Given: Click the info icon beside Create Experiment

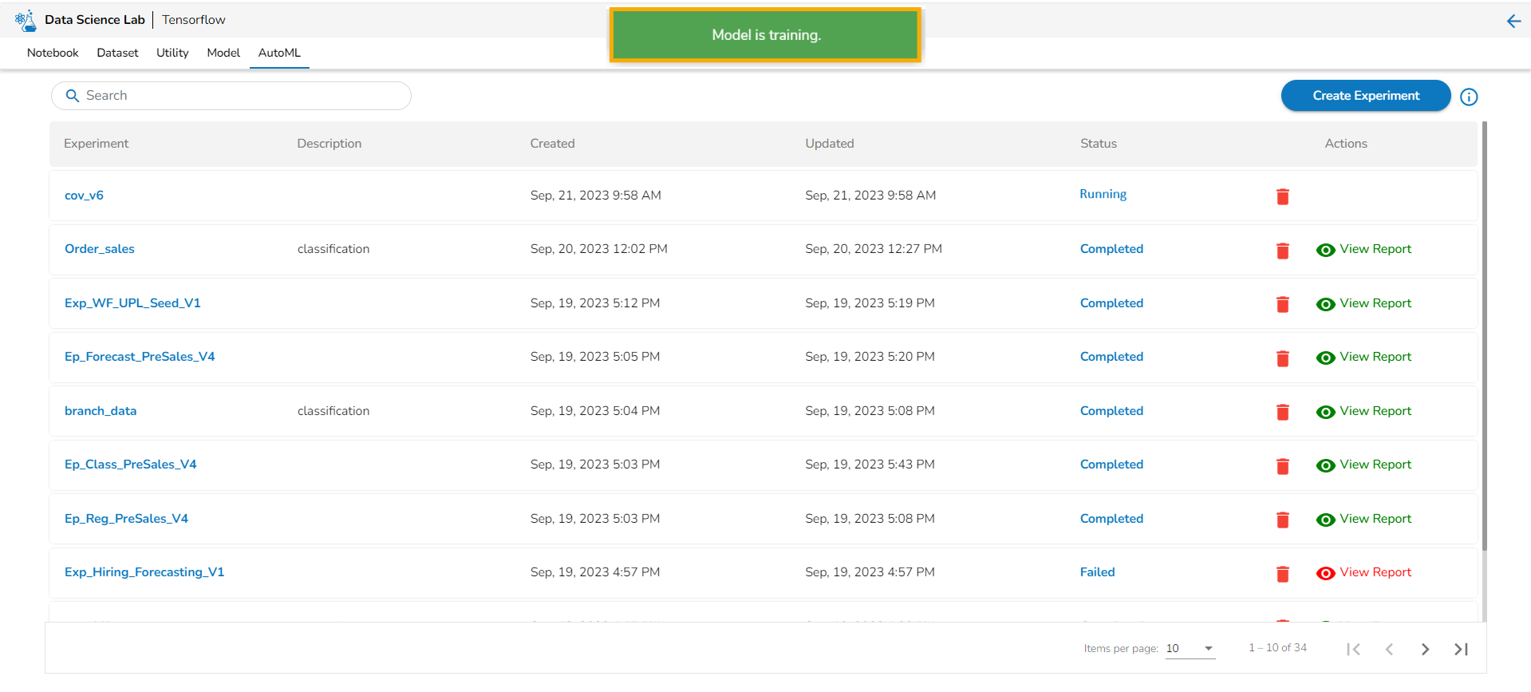Looking at the screenshot, I should tap(1468, 97).
